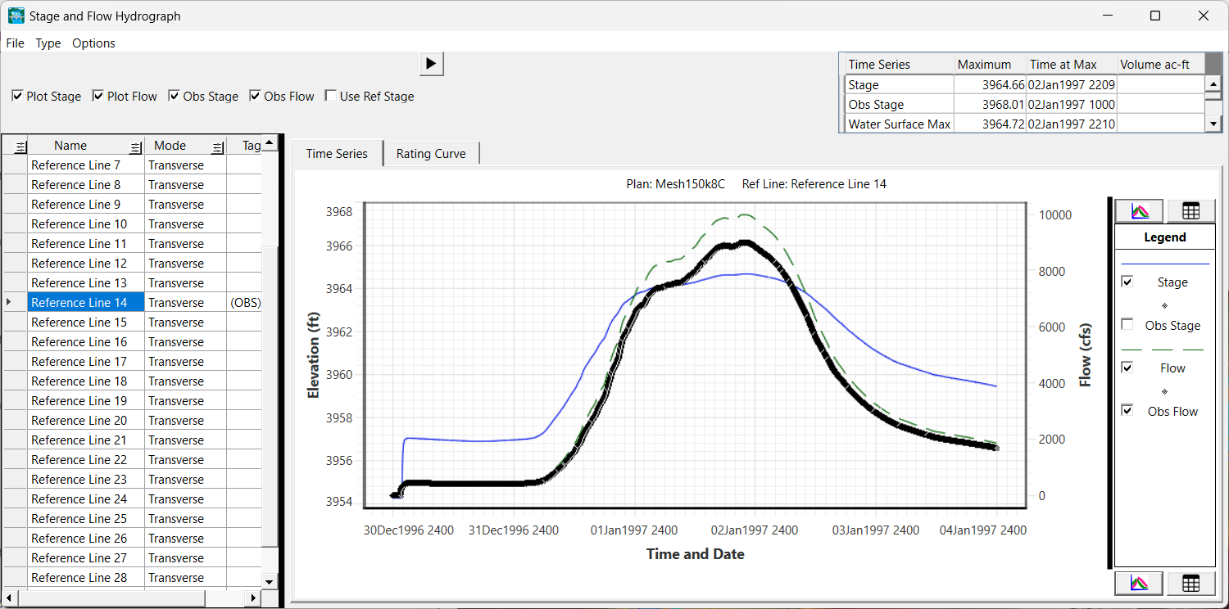Enable the Use Ref Stage checkbox
This screenshot has height=609, width=1229.
click(x=330, y=97)
